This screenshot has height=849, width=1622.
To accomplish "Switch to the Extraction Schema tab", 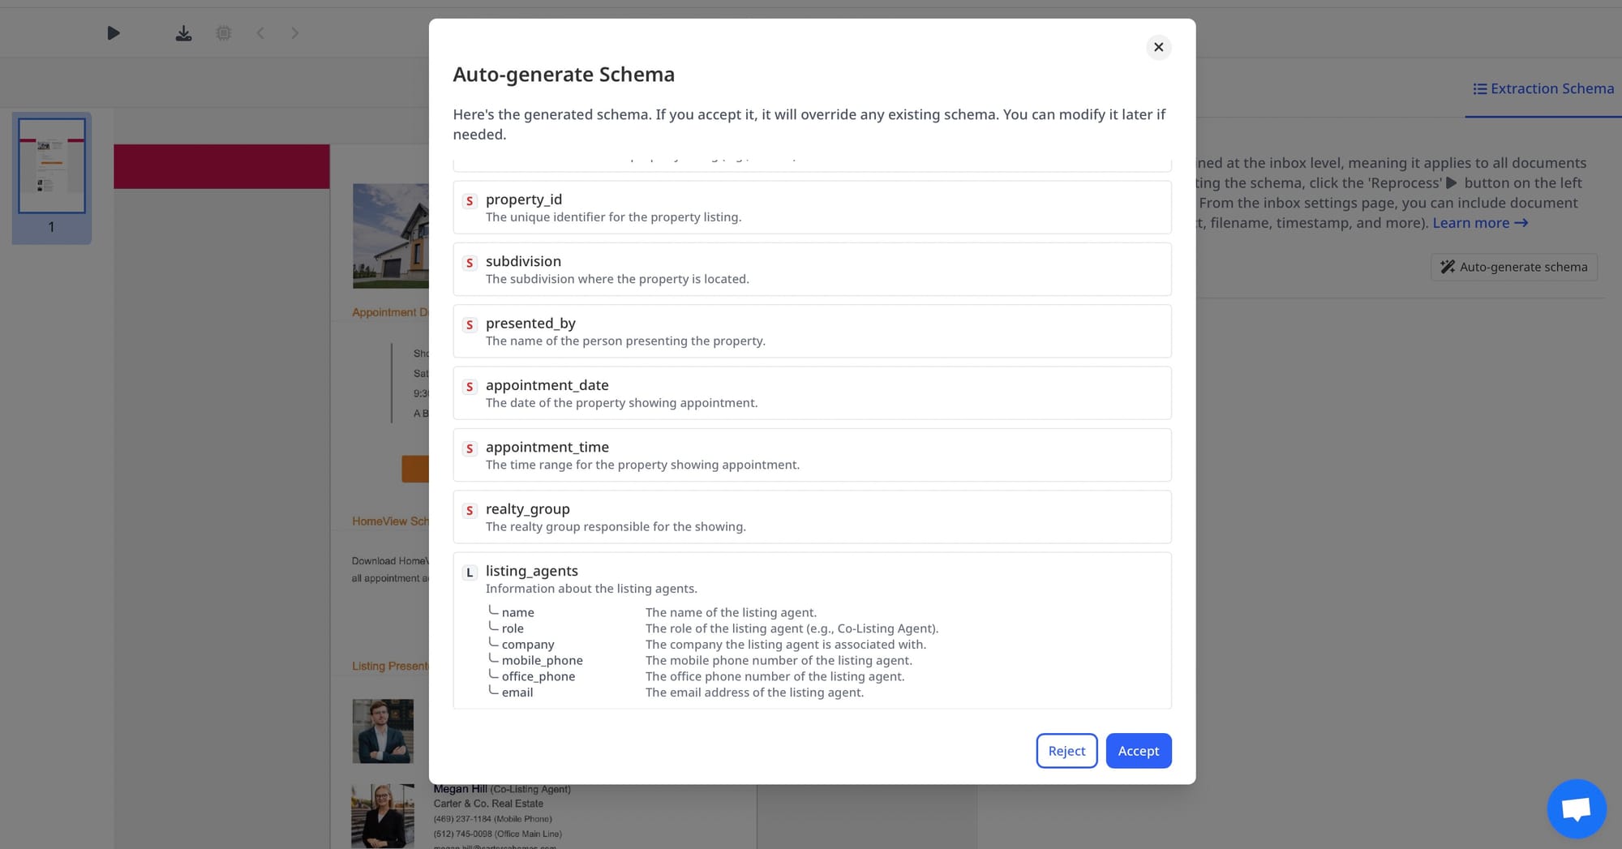I will point(1543,88).
